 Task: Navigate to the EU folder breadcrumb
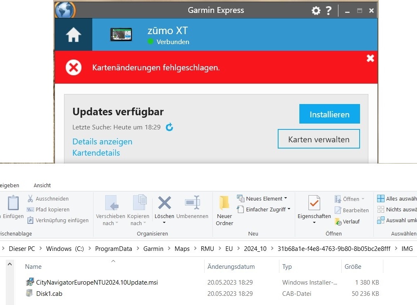[229, 248]
